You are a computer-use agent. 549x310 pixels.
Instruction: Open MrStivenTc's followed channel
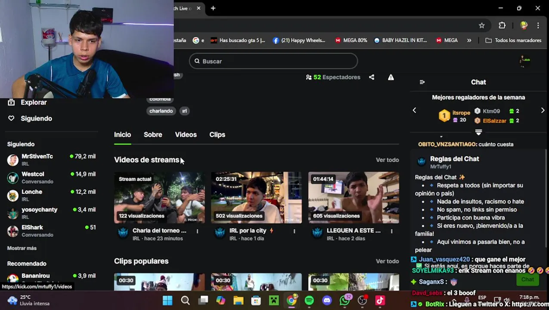(51, 160)
